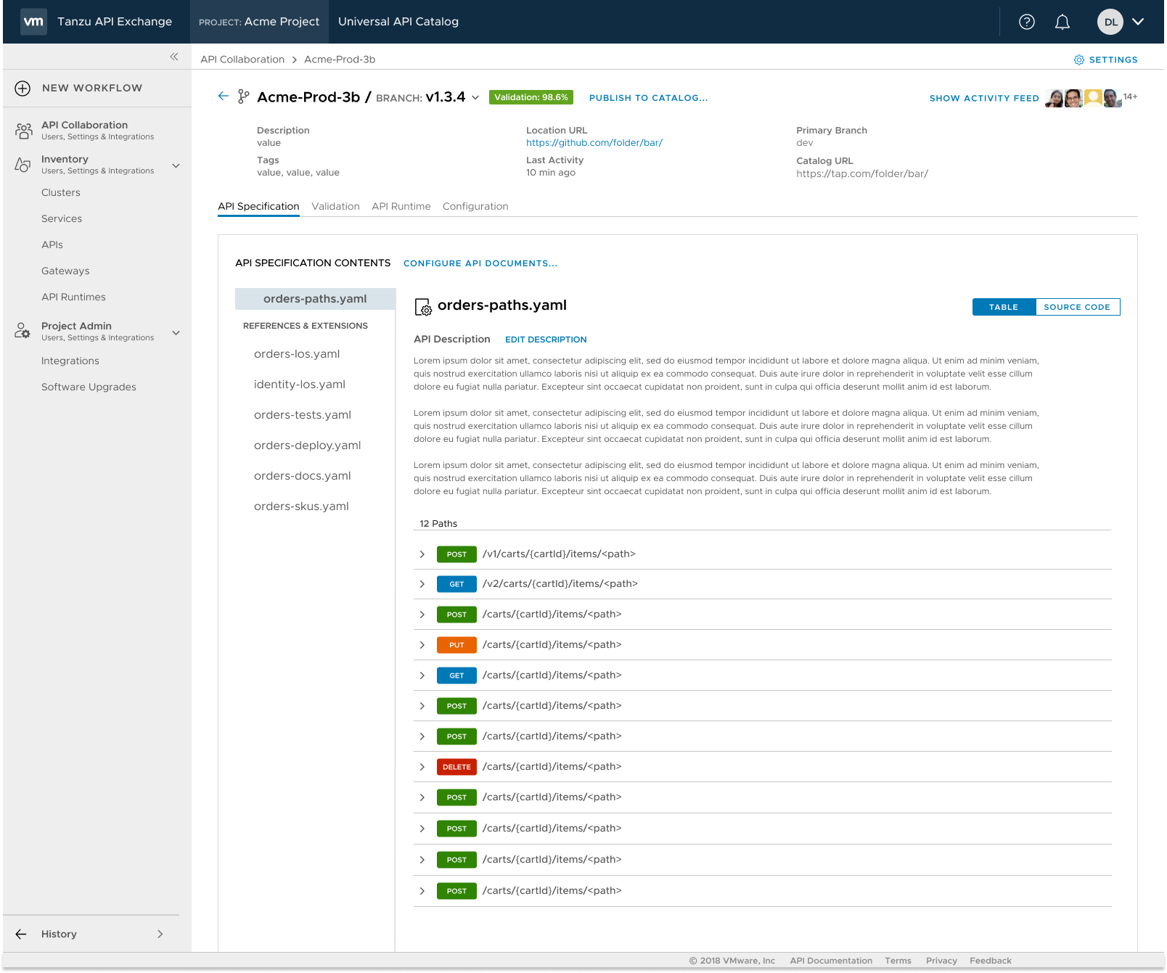Open APIs in the sidebar
The image size is (1167, 973).
coord(52,245)
